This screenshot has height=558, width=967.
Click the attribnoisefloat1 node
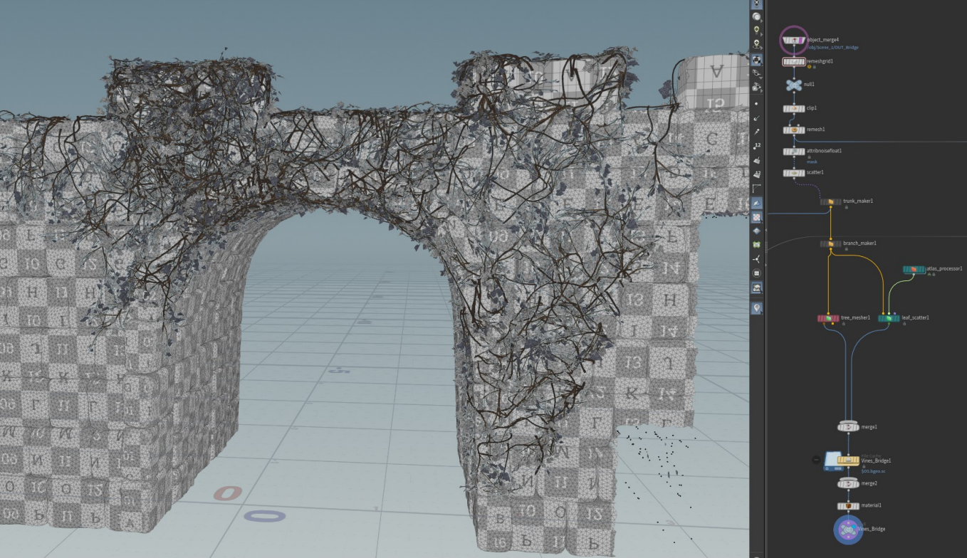click(x=793, y=152)
